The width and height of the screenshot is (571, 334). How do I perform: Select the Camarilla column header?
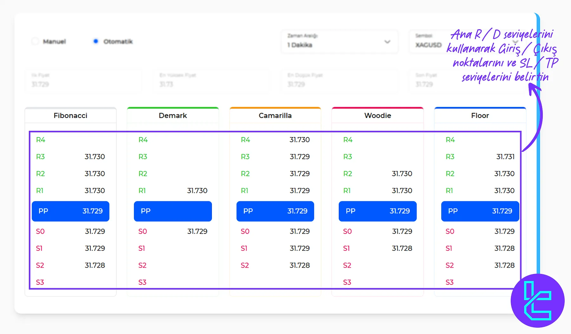click(x=275, y=116)
